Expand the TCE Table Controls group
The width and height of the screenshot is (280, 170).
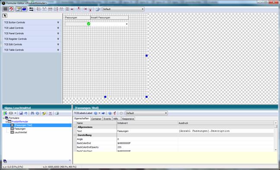(x=32, y=50)
